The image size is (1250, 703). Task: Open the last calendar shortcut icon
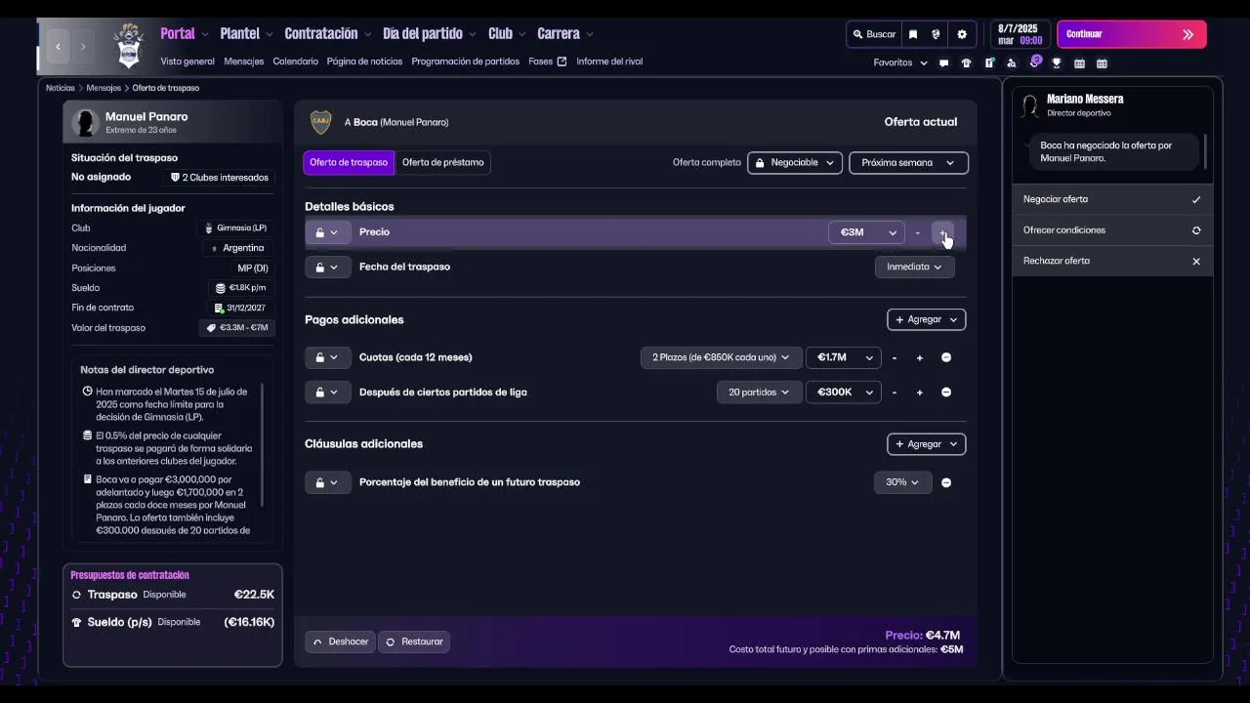click(x=1102, y=62)
